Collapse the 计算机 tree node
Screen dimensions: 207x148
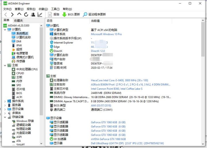click(5, 30)
